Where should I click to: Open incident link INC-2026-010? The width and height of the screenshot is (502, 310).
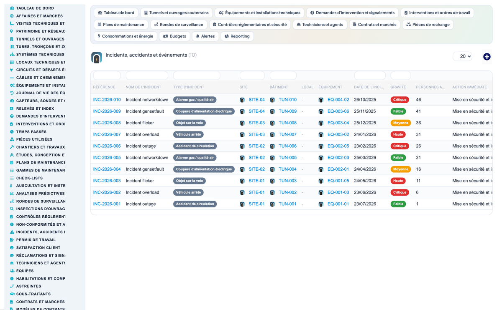[x=107, y=100]
